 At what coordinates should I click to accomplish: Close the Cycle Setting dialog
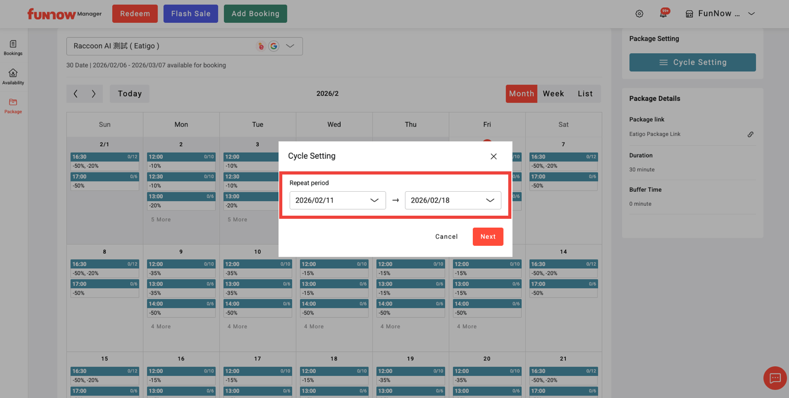pos(494,156)
